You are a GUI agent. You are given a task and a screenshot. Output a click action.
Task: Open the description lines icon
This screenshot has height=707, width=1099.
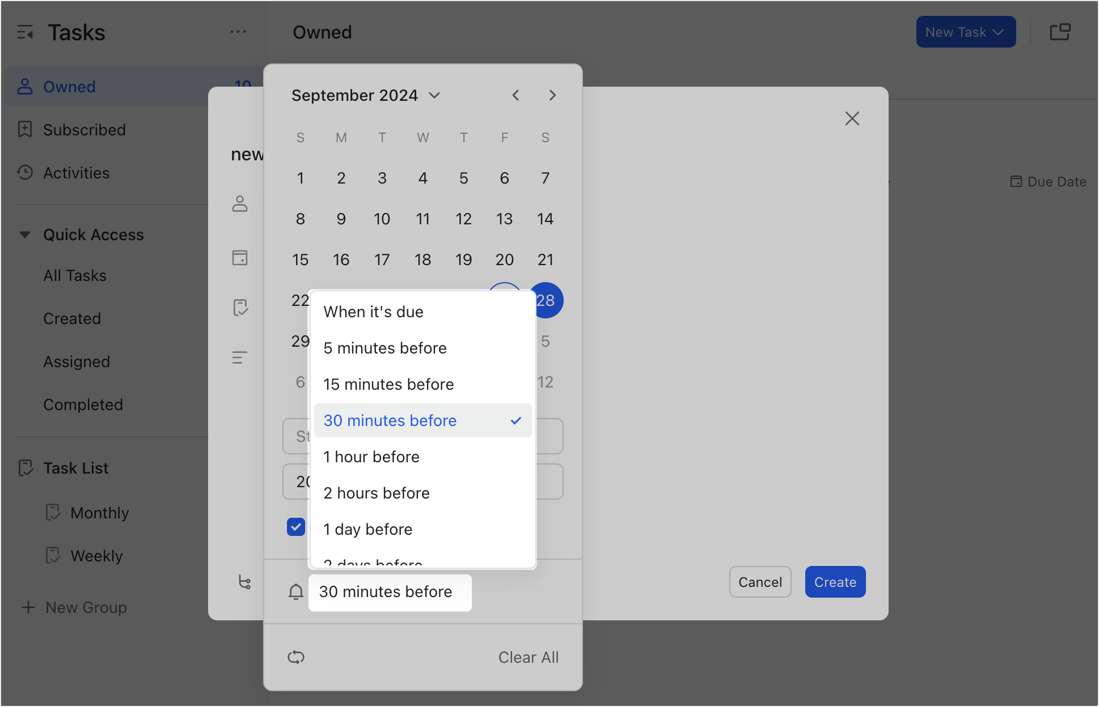pos(239,357)
